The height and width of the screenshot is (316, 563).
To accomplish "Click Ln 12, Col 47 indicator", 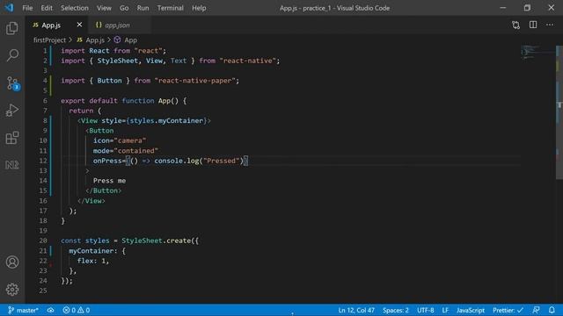I will tap(356, 310).
